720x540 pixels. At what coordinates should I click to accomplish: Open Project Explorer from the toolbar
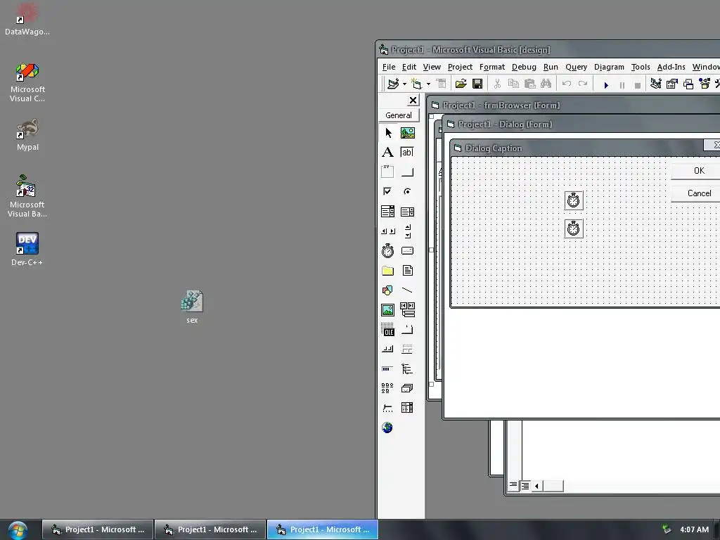(656, 84)
